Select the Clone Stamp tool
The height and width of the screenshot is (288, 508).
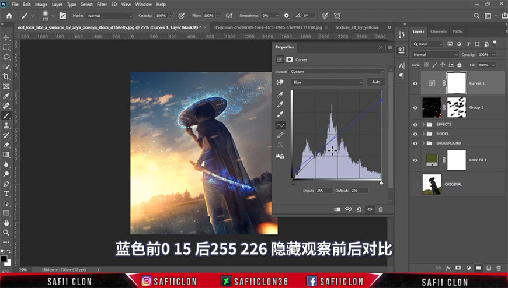[6, 125]
